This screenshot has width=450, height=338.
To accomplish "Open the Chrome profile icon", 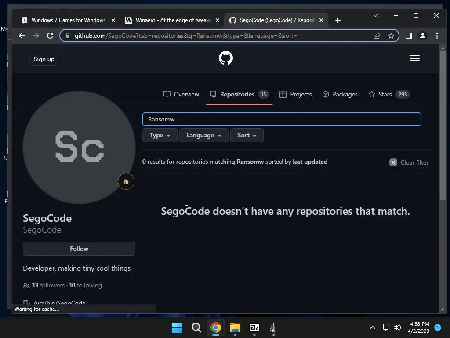I will pyautogui.click(x=423, y=36).
